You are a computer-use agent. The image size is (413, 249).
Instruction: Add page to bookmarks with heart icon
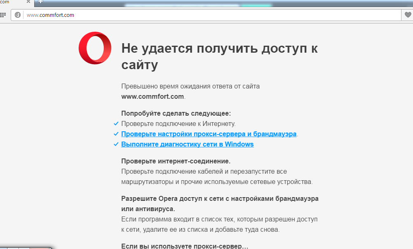coord(407,15)
